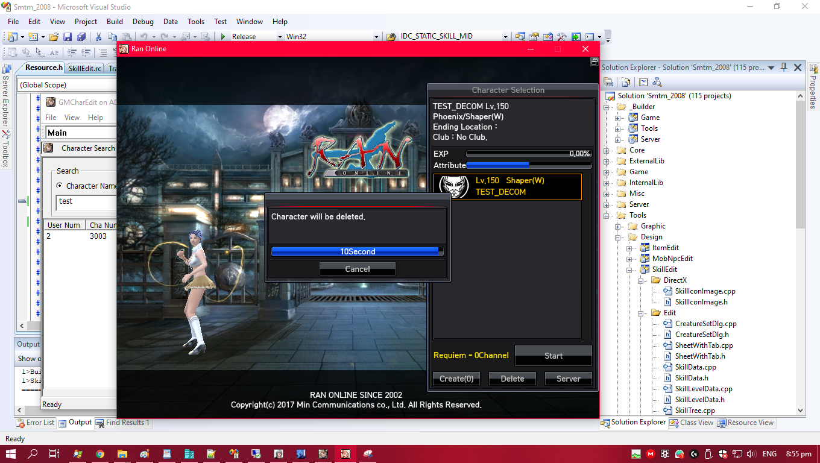Click the character search text field
The image size is (820, 463).
[x=86, y=203]
